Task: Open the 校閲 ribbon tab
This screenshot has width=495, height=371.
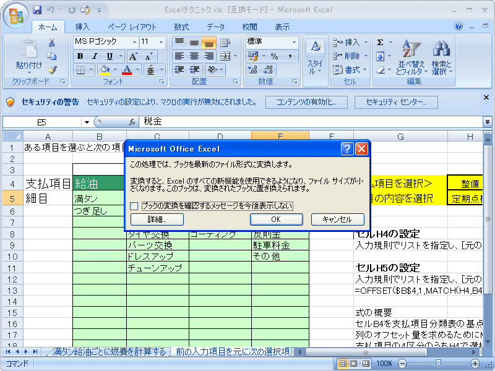Action: pos(250,27)
